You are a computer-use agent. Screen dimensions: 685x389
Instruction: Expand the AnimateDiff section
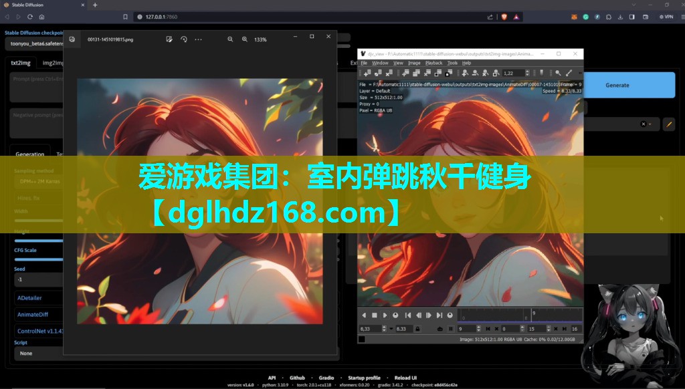(x=39, y=314)
